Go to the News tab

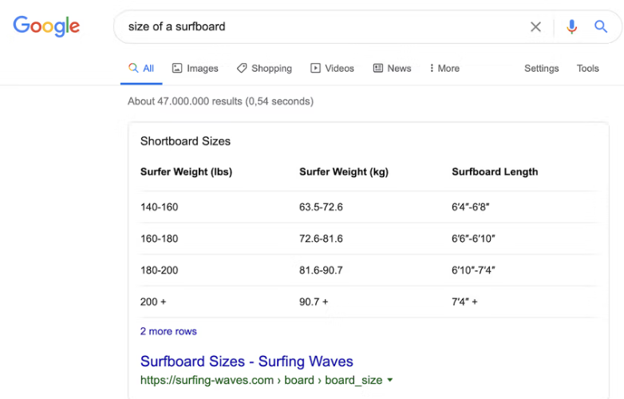(x=392, y=69)
